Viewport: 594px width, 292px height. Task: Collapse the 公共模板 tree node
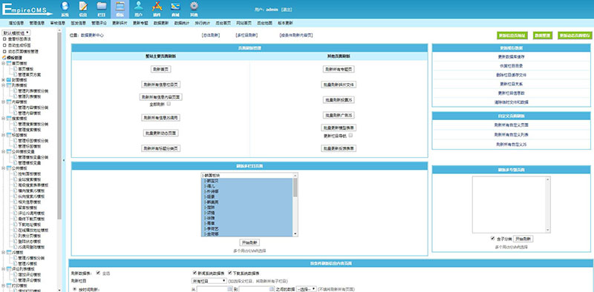(4, 168)
